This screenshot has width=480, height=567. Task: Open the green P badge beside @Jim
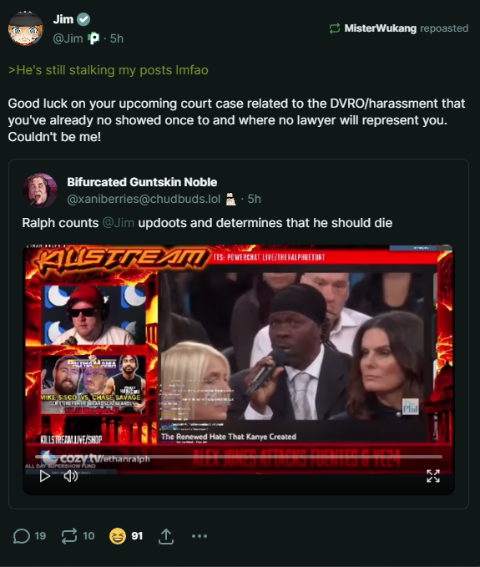tap(93, 38)
